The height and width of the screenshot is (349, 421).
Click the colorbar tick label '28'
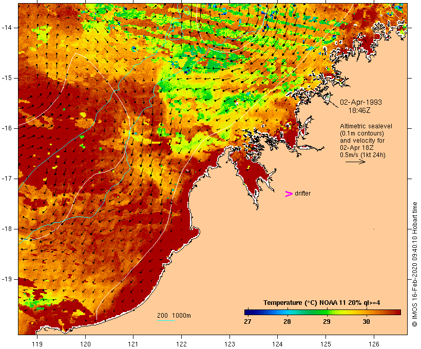coord(287,322)
